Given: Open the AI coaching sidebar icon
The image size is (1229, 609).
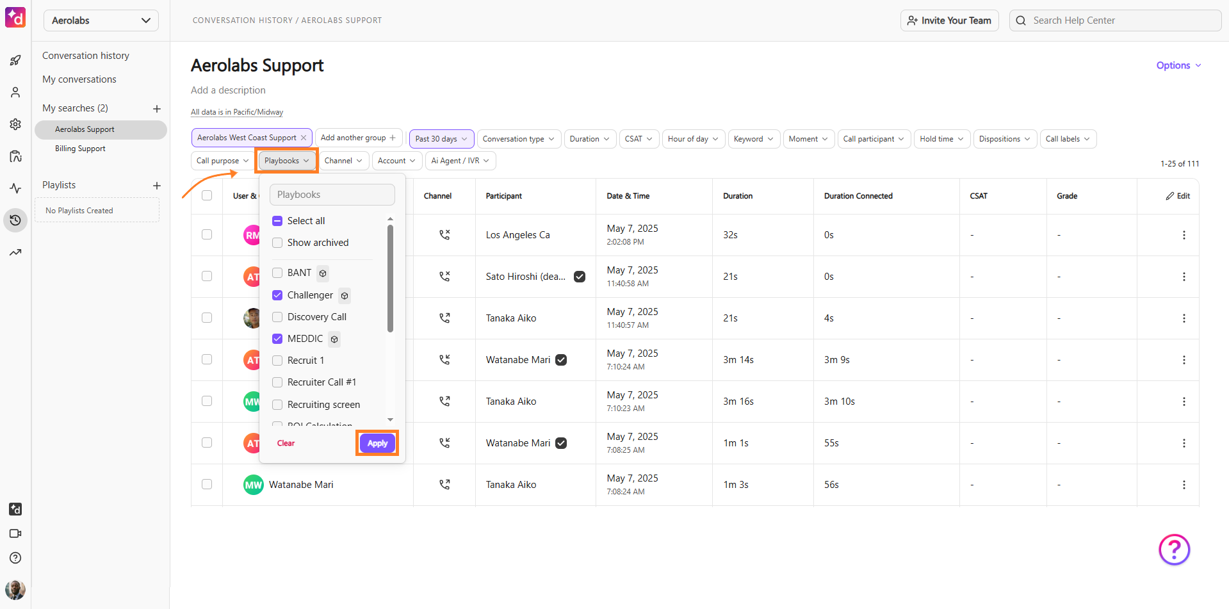Looking at the screenshot, I should pos(15,156).
